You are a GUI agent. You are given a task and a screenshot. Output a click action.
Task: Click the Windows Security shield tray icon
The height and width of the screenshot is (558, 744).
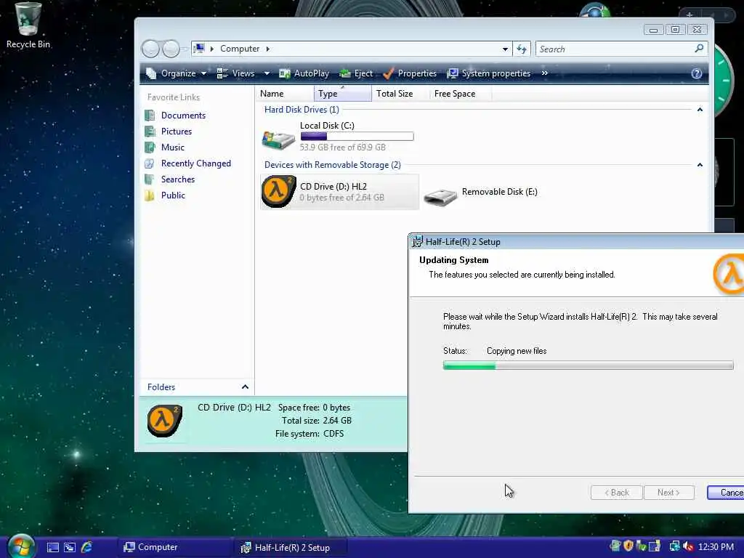click(628, 546)
